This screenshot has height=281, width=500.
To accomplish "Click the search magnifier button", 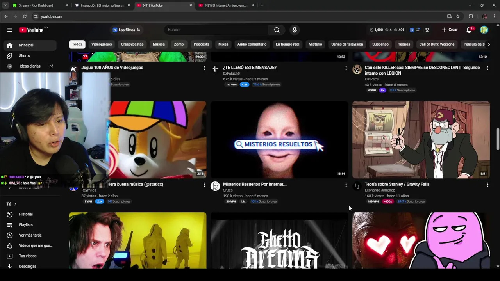I will (277, 30).
